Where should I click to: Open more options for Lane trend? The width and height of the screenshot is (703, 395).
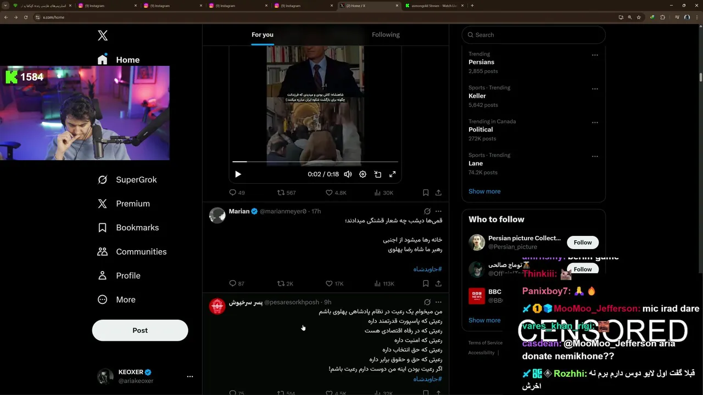[595, 156]
